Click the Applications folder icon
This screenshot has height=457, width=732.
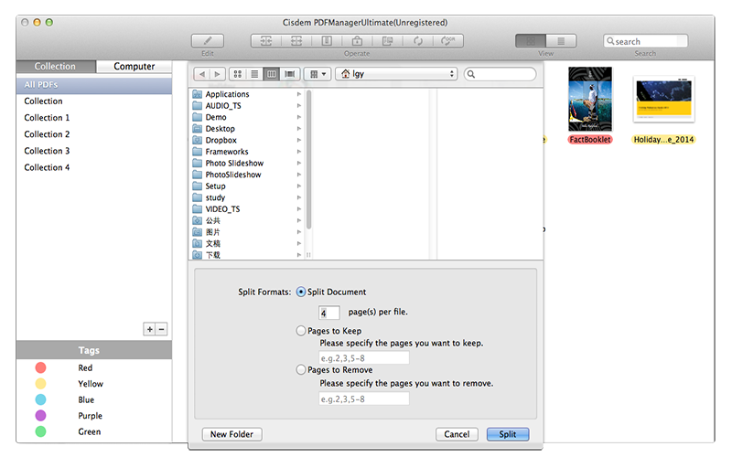pyautogui.click(x=198, y=94)
